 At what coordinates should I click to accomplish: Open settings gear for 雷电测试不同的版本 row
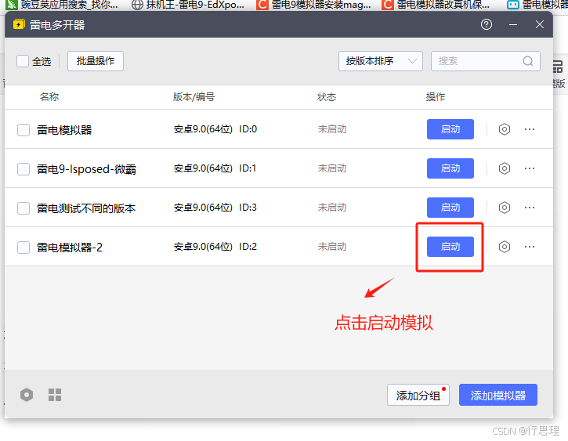pyautogui.click(x=505, y=208)
